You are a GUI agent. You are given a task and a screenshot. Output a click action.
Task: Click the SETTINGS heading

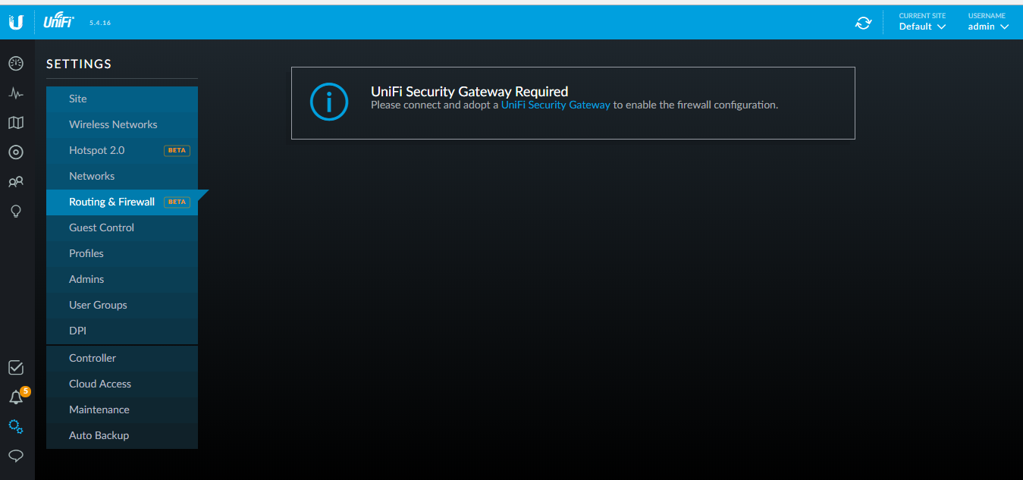[79, 64]
